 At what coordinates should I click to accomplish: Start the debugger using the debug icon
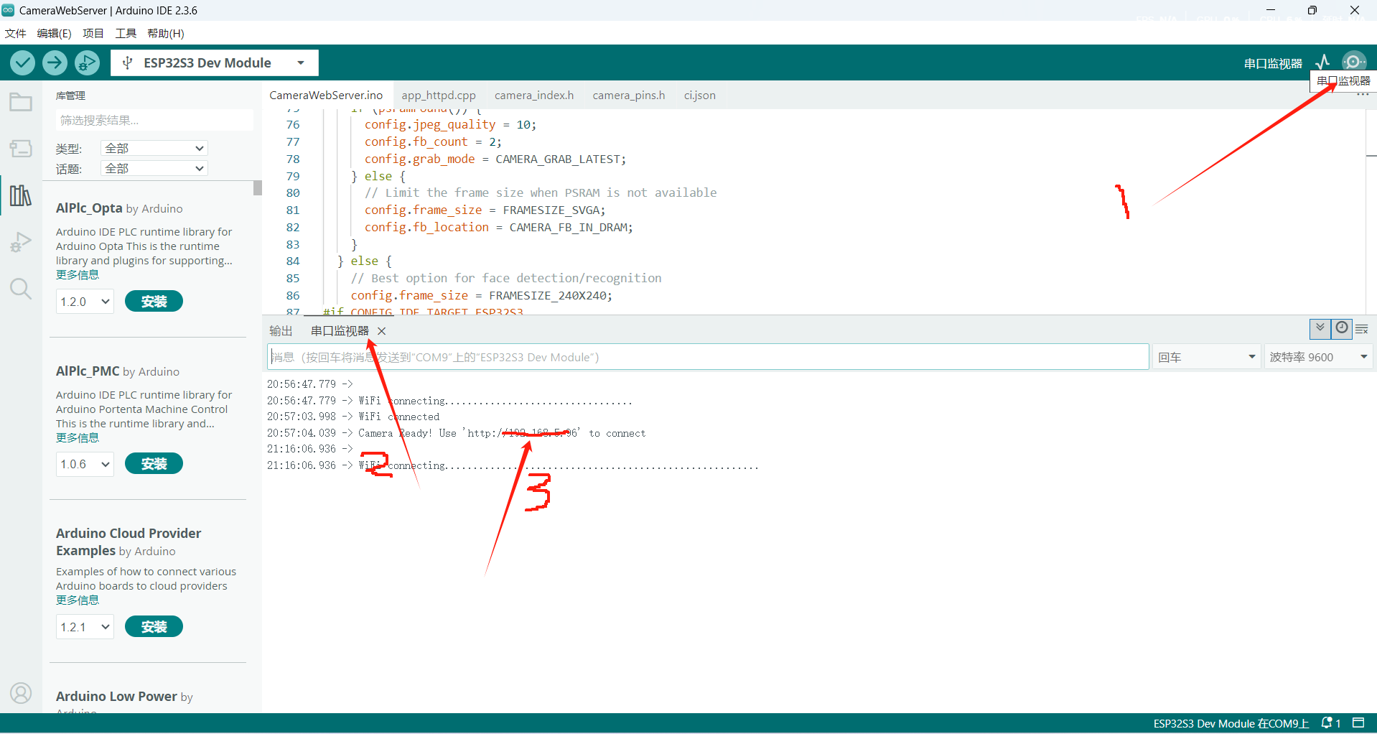[87, 63]
